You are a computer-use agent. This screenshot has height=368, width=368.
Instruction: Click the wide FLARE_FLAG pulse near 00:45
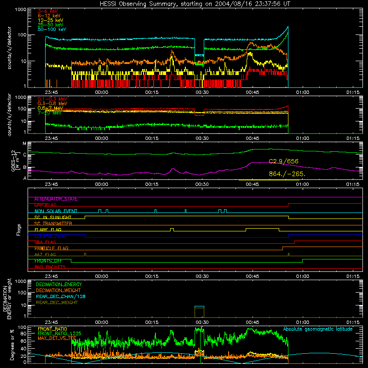pos(262,229)
